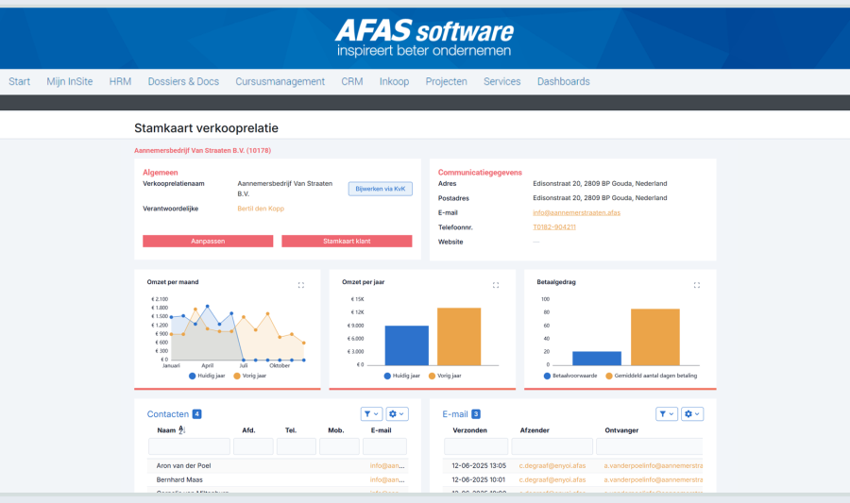Click the Stamkaart klant button
The height and width of the screenshot is (503, 850).
click(347, 241)
